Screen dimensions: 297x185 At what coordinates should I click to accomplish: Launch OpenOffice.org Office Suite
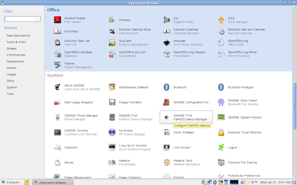(233, 43)
